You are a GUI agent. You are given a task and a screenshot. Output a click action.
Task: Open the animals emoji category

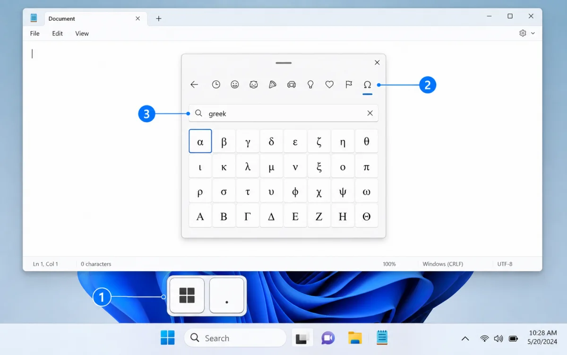(x=254, y=85)
